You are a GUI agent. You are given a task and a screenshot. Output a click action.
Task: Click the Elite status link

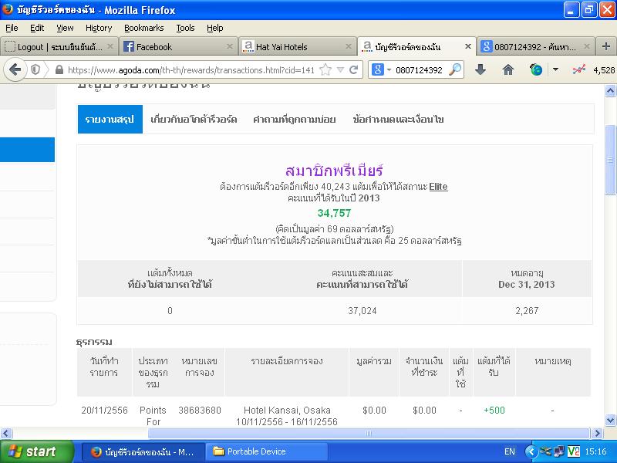(x=438, y=186)
